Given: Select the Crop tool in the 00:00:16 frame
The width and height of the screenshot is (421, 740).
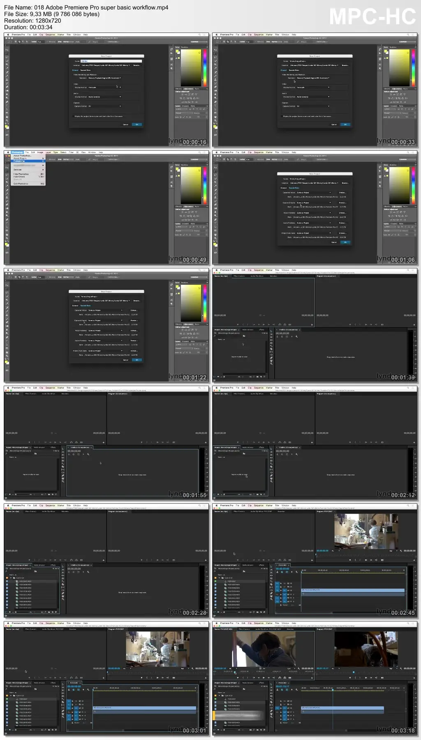Looking at the screenshot, I should (x=7, y=64).
